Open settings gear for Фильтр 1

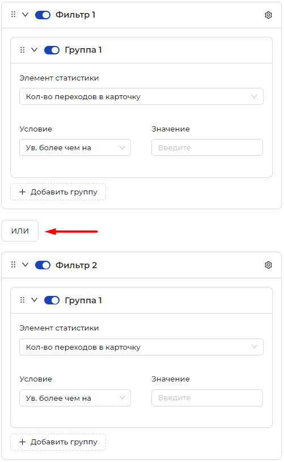268,15
